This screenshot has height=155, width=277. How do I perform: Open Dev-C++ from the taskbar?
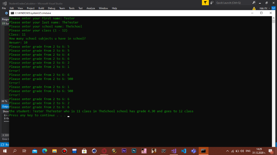[x=74, y=151]
